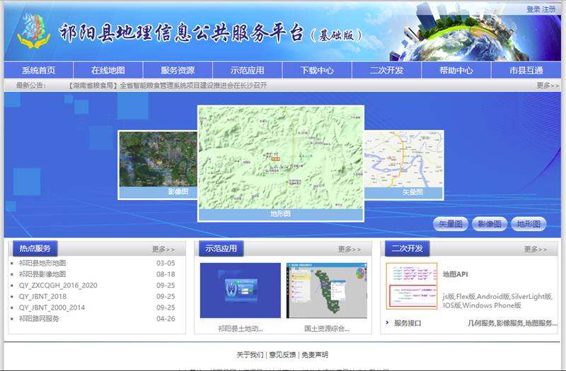566x371 pixels.
Task: Open the 祁阳县地形地图 hot service link
Action: (x=42, y=263)
